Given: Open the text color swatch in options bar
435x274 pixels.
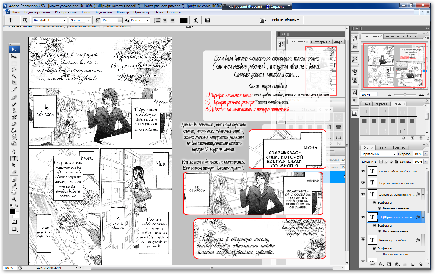Looking at the screenshot, I should [184, 20].
